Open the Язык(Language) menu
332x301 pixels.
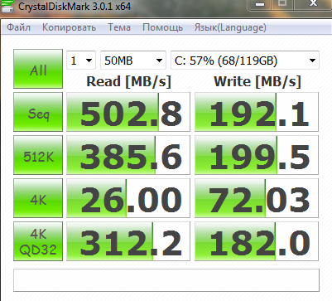[230, 27]
